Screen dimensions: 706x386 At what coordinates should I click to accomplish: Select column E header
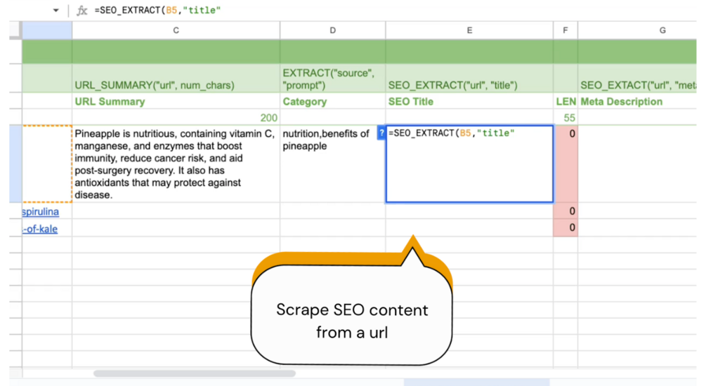click(469, 30)
